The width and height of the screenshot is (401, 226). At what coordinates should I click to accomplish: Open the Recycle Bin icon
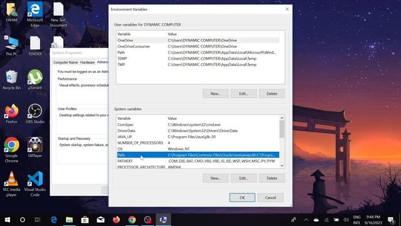11,80
